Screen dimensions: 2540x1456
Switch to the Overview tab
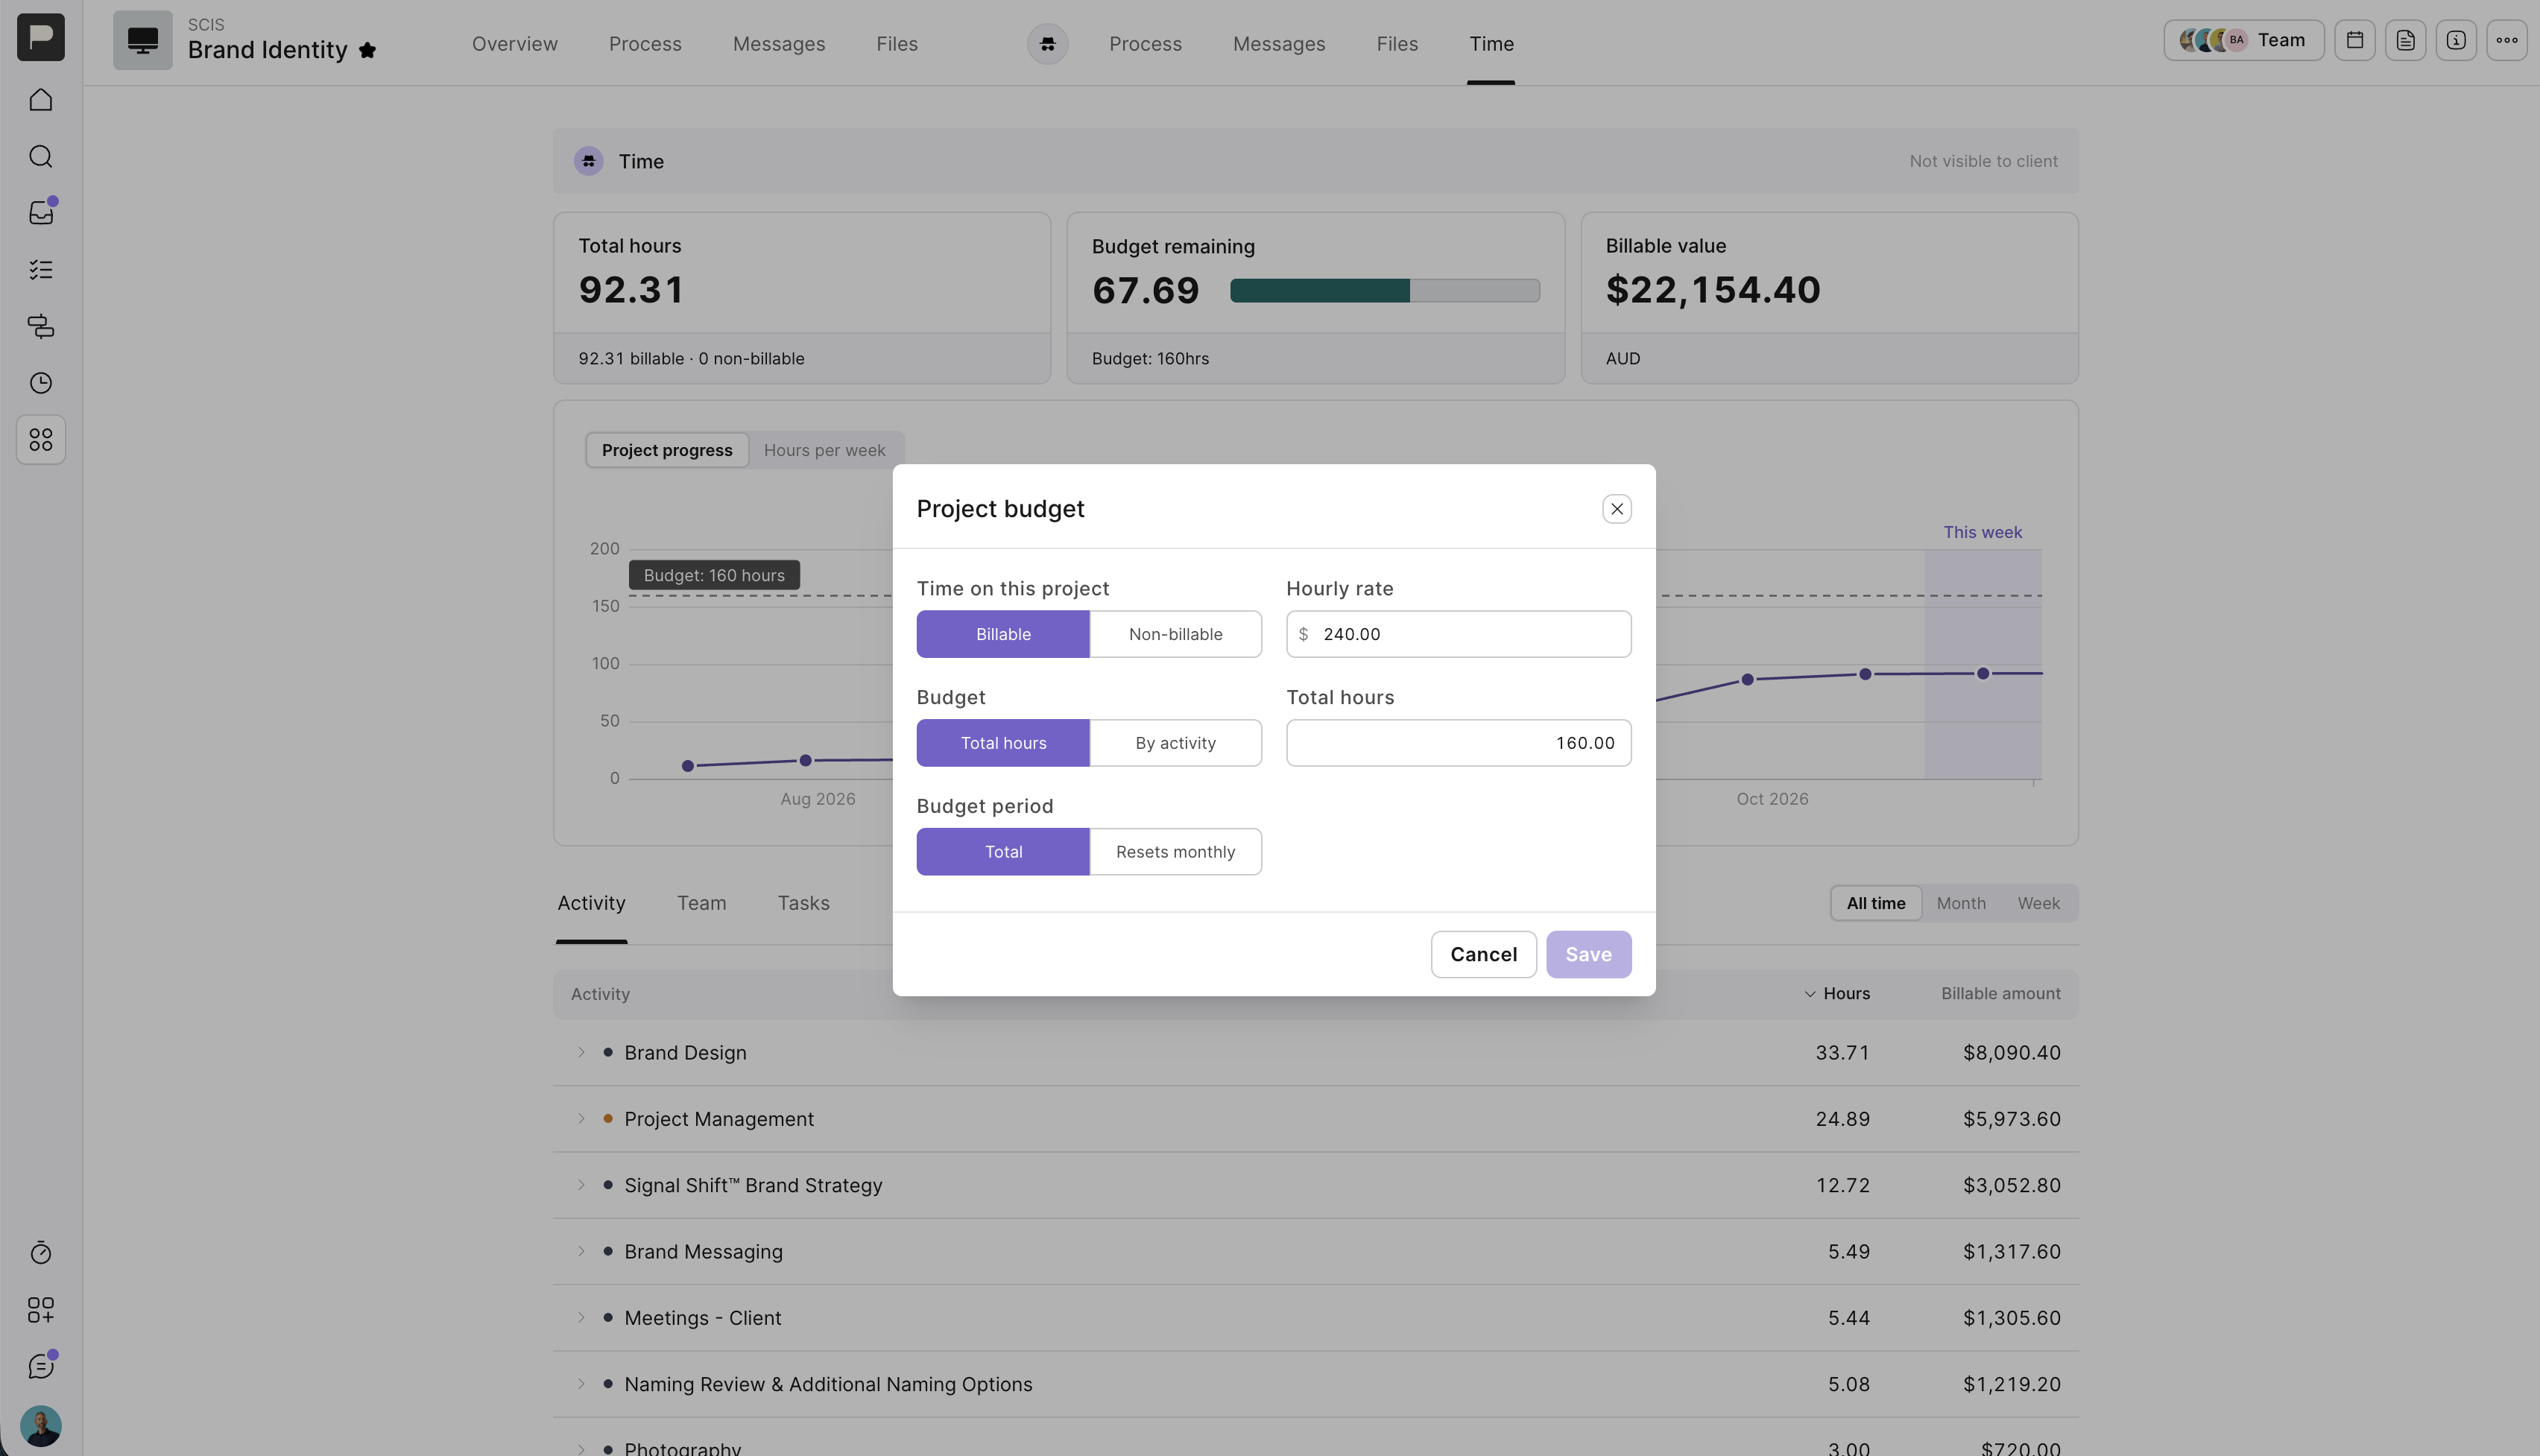pos(515,44)
